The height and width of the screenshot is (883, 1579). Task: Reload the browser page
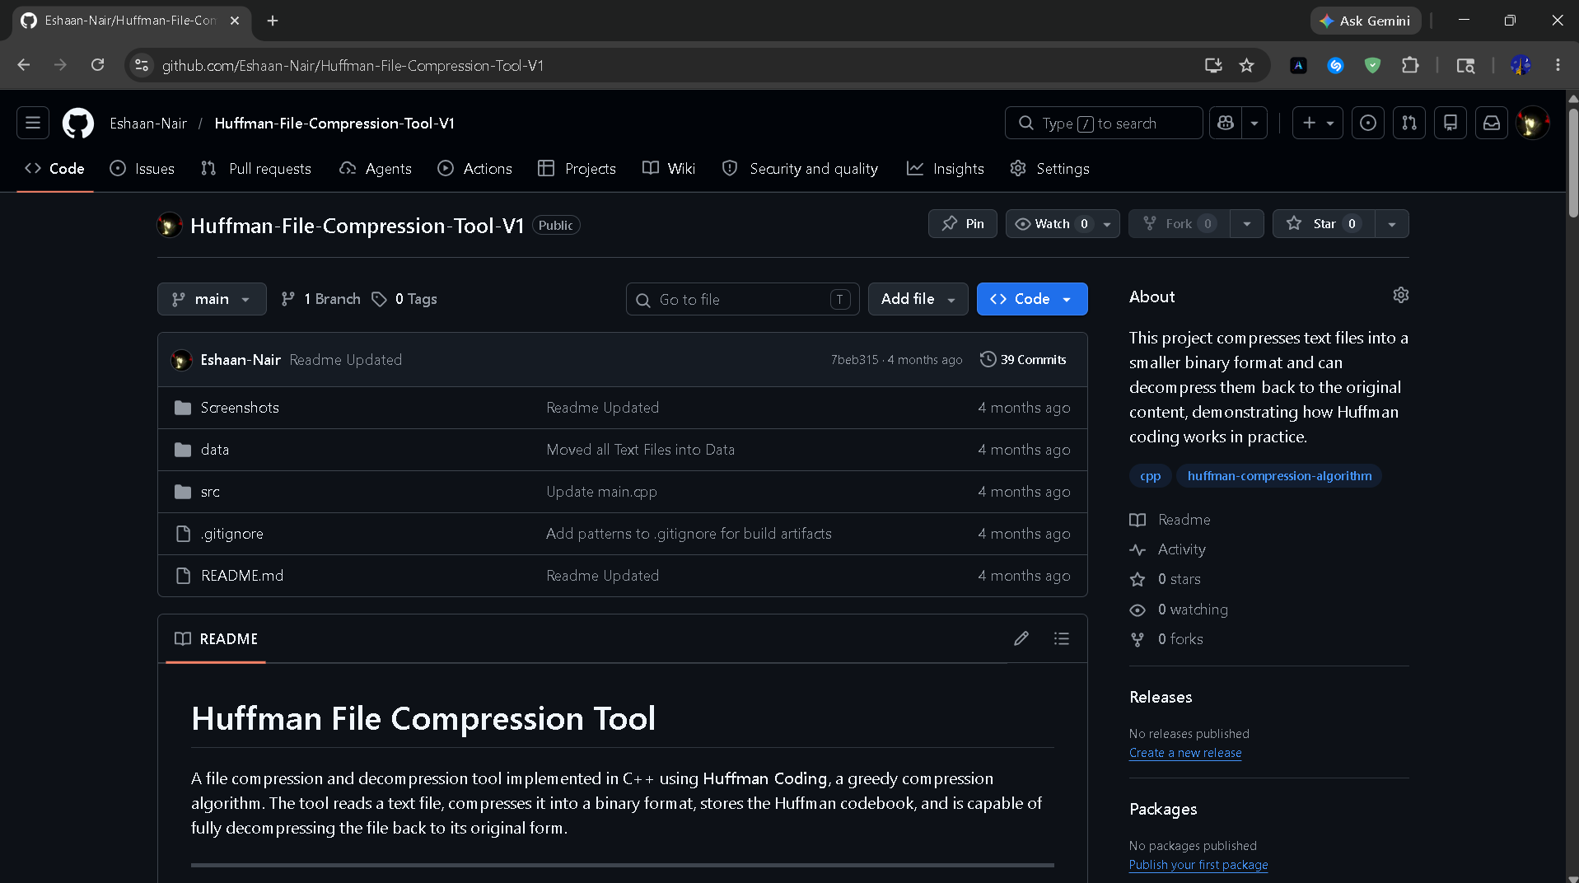[x=97, y=65]
